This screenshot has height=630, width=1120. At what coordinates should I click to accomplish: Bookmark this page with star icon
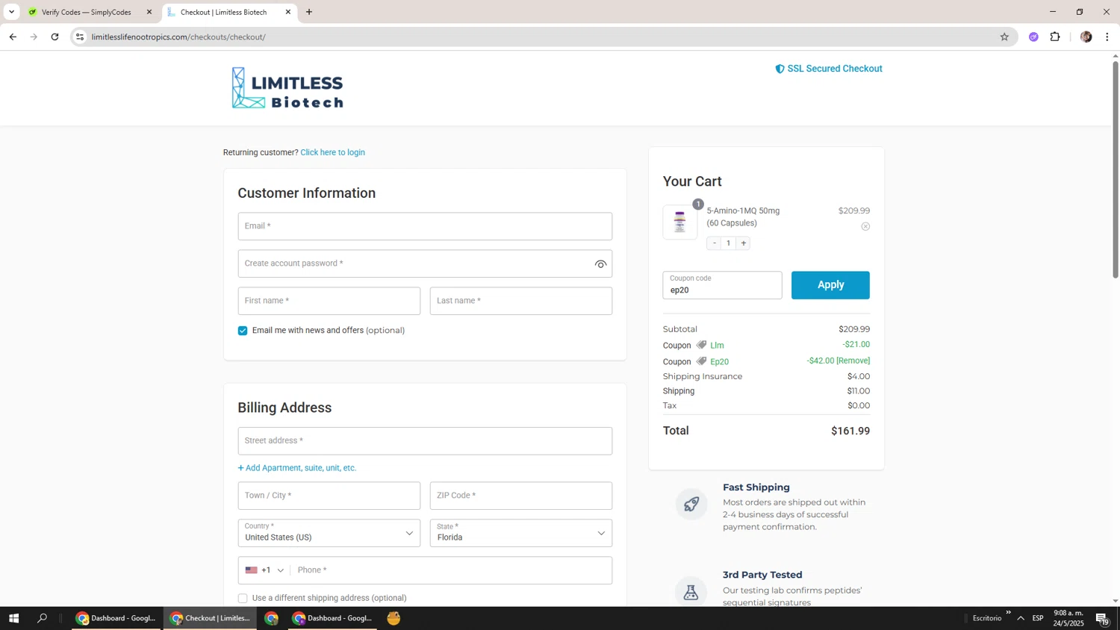click(x=1004, y=37)
